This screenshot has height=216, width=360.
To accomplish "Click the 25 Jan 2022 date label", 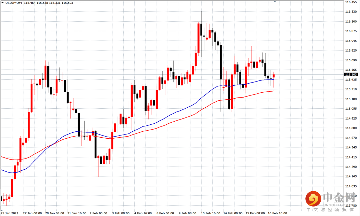I will tap(10, 213).
